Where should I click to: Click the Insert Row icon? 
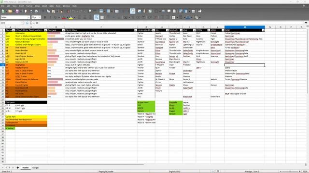tap(101, 11)
